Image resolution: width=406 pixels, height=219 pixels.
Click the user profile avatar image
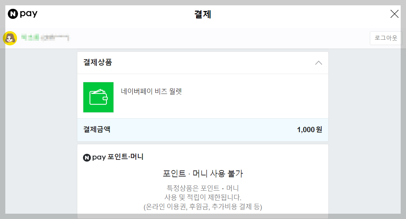coord(10,38)
